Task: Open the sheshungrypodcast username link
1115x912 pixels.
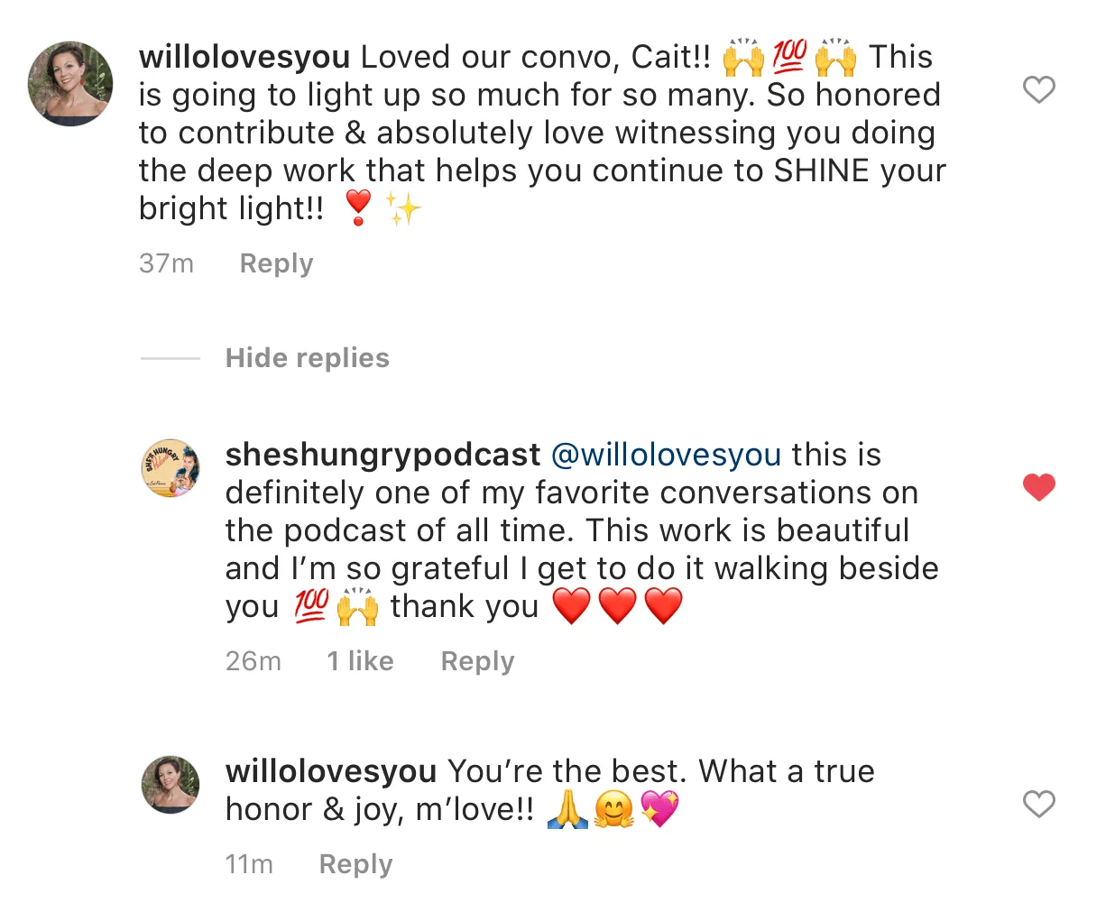Action: tap(382, 454)
